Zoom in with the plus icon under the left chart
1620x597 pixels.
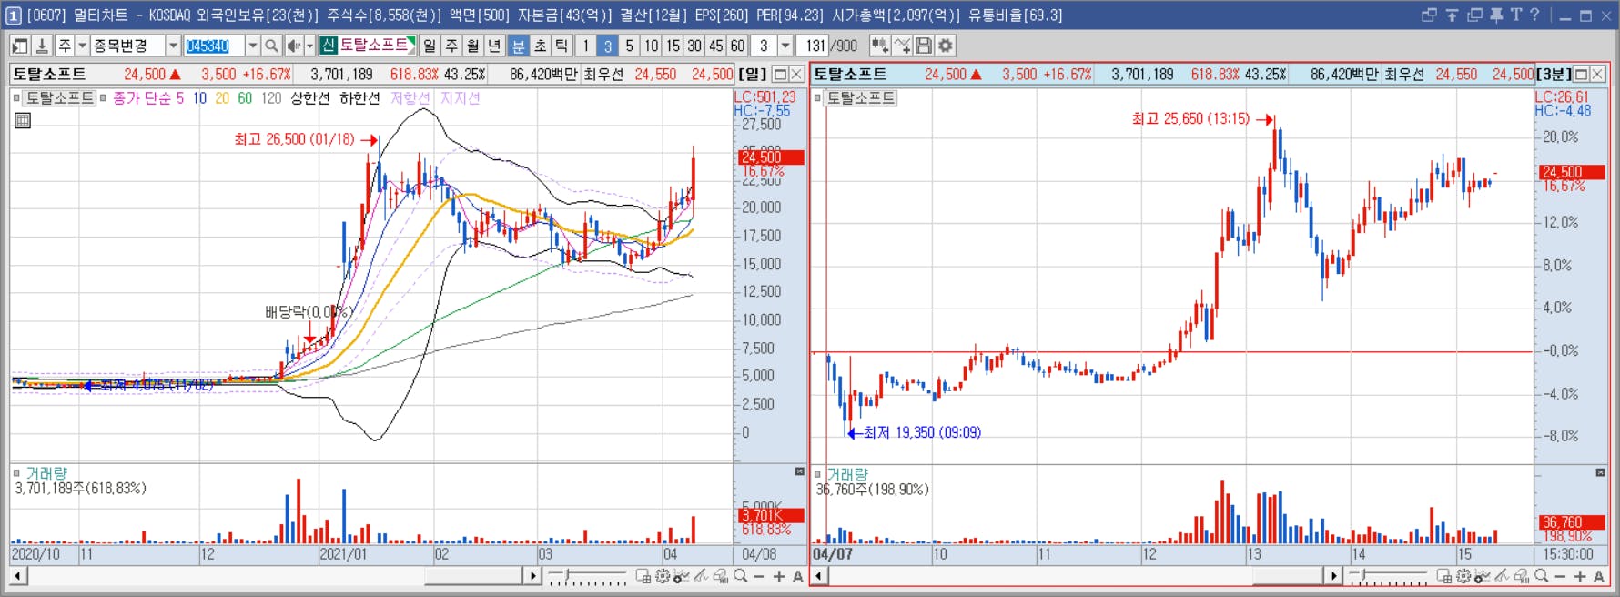click(779, 576)
